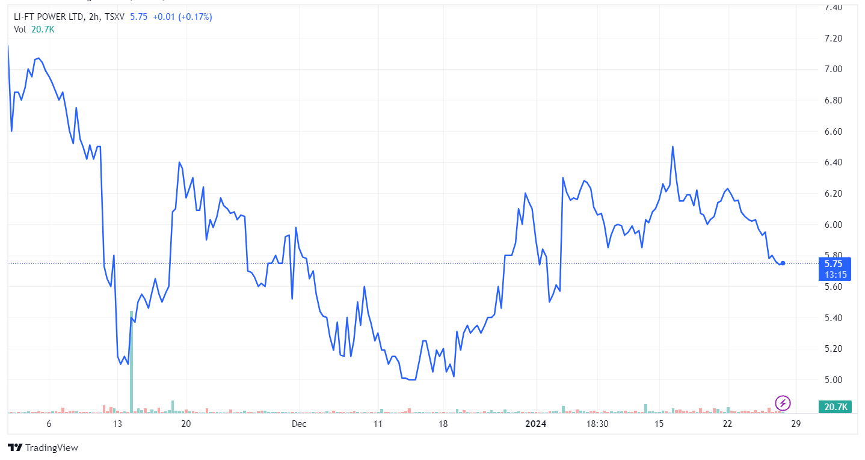Click the tall green volume bar

point(131,361)
